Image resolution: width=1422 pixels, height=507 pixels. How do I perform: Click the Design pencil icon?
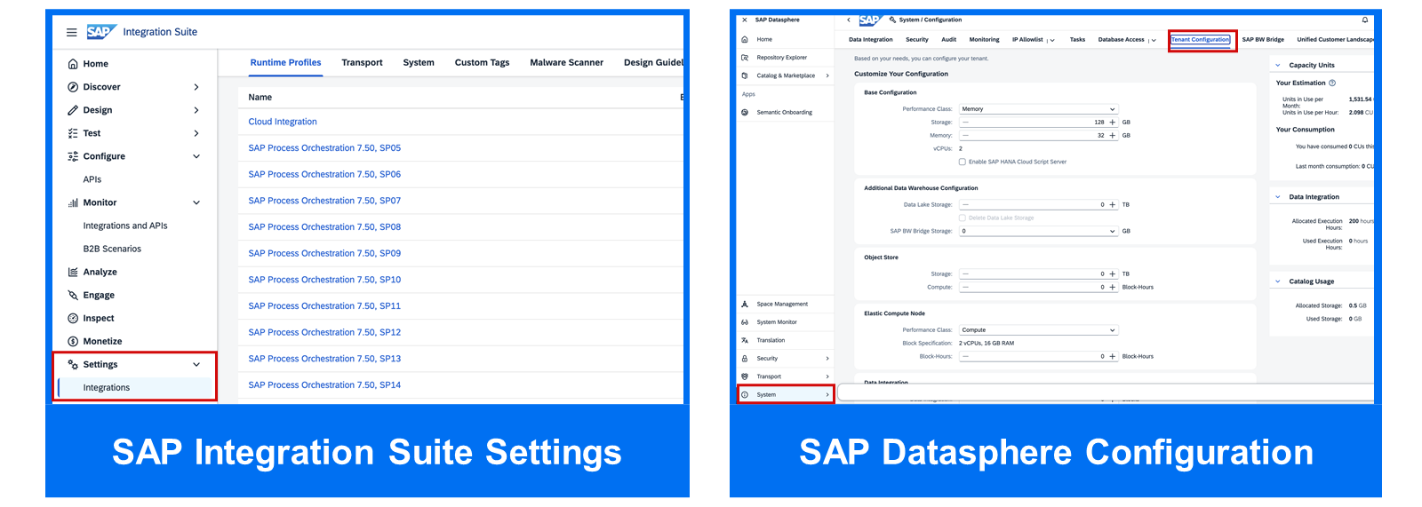coord(73,110)
